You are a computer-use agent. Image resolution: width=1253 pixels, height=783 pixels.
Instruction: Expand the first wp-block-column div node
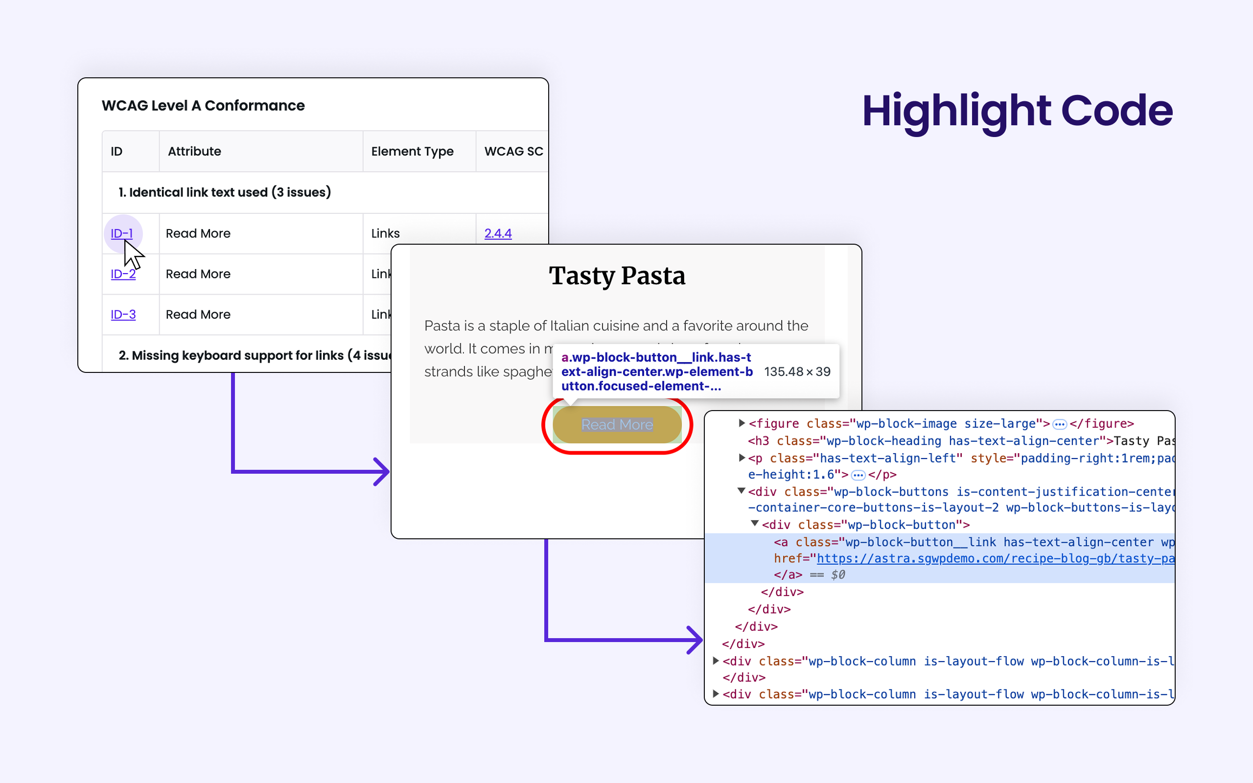[716, 661]
